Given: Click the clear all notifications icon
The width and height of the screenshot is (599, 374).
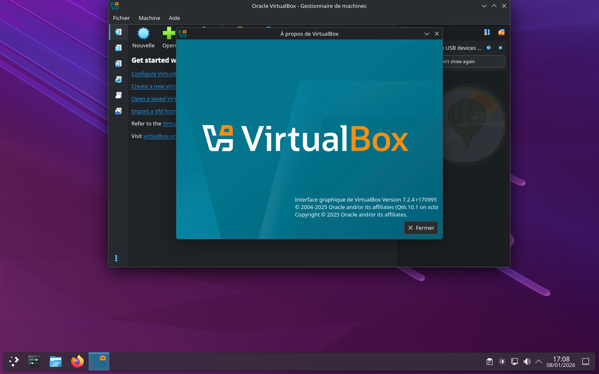Looking at the screenshot, I should point(501,32).
